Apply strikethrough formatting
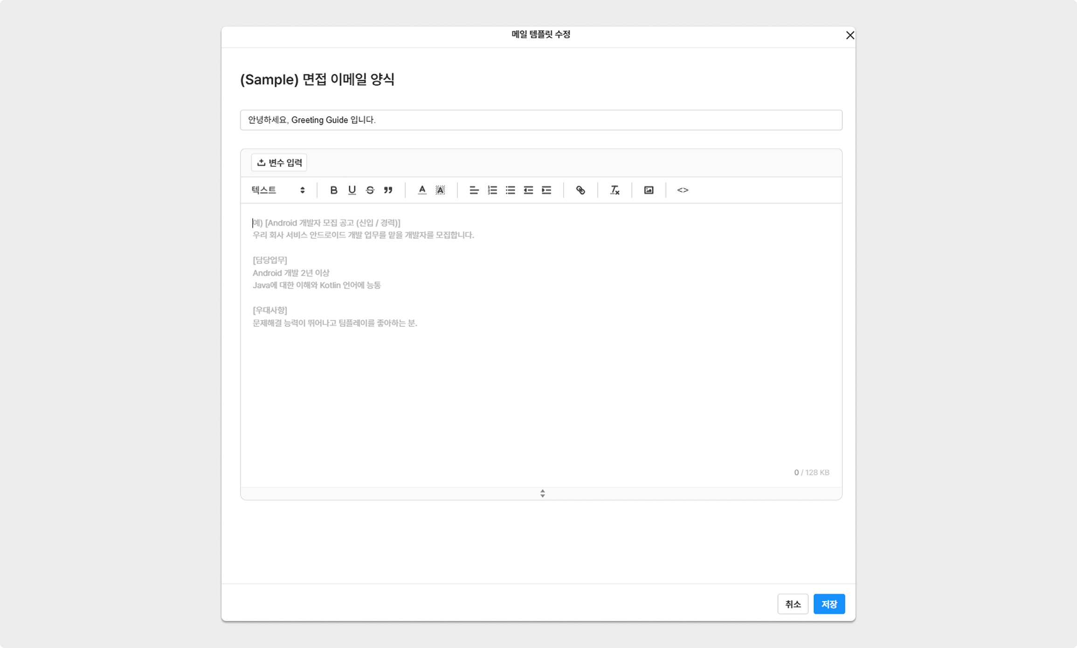1077x648 pixels. [370, 190]
